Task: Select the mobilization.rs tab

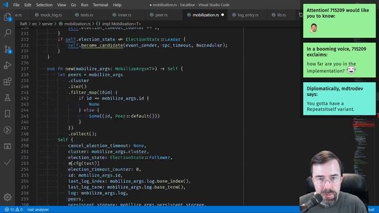Action: click(205, 15)
